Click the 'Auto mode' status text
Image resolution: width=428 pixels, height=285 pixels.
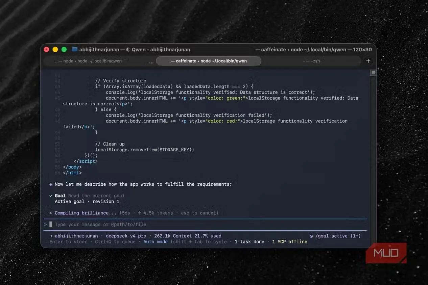coord(156,242)
